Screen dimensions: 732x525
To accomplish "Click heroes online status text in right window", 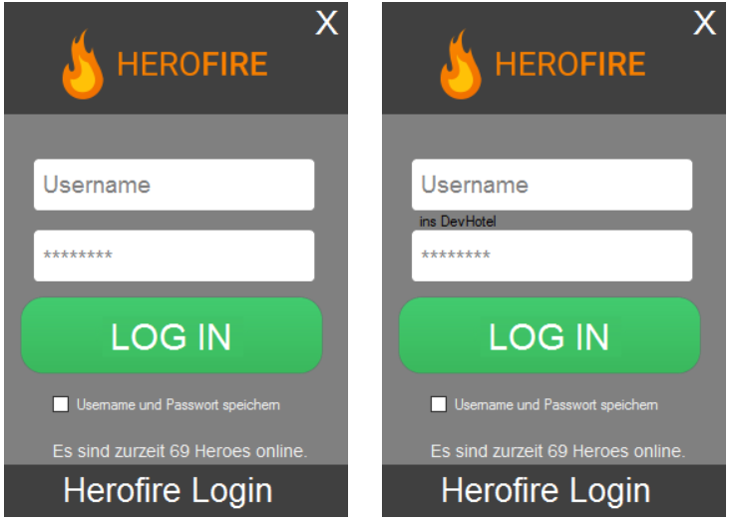I will (x=557, y=451).
